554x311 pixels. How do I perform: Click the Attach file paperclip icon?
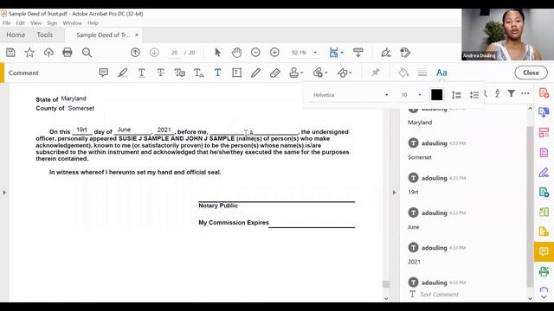(x=318, y=73)
